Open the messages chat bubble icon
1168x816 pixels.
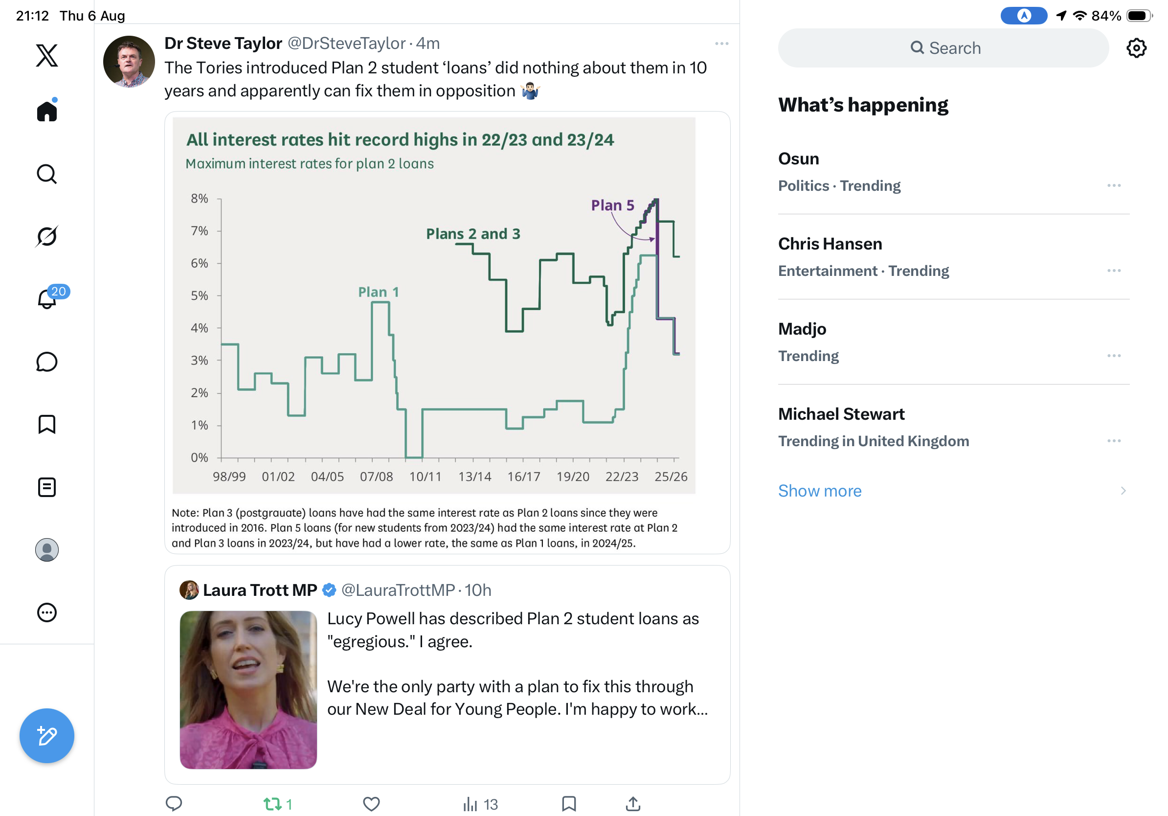[47, 362]
